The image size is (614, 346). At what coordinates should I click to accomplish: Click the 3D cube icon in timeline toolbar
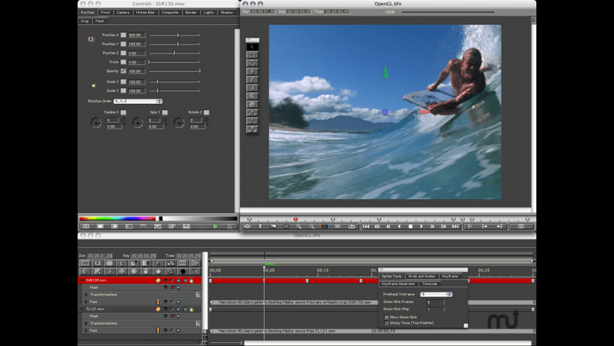point(122,271)
